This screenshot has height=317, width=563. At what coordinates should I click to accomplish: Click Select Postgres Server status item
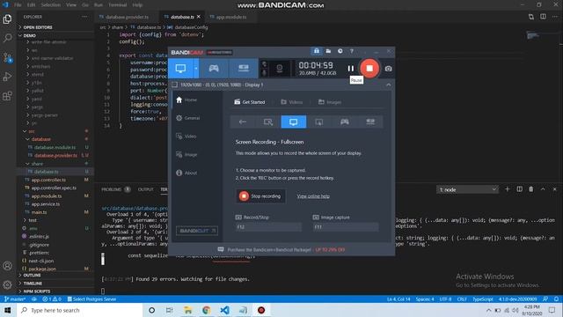click(91, 299)
